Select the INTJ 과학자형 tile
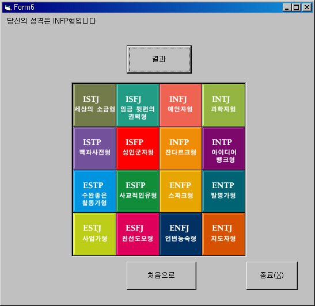The width and height of the screenshot is (315, 306). [223, 105]
